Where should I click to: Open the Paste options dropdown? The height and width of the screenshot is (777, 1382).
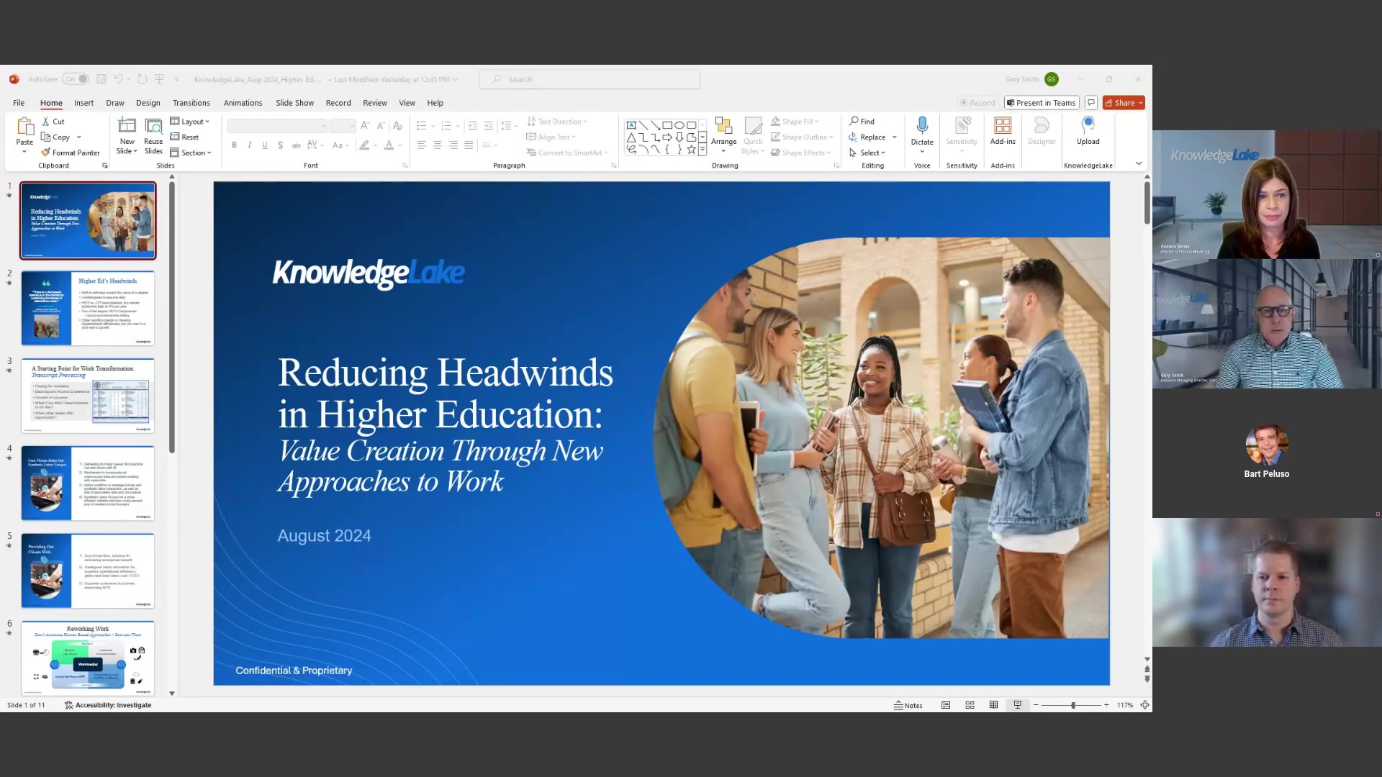(x=24, y=152)
